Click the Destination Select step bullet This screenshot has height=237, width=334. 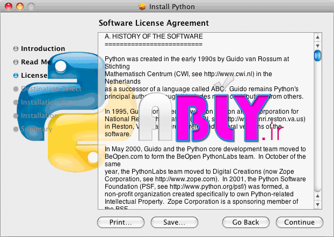coord(16,88)
